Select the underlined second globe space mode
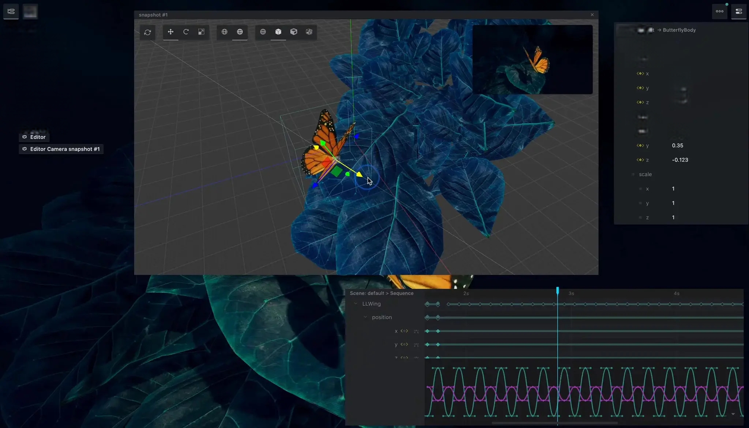This screenshot has width=749, height=428. pyautogui.click(x=240, y=32)
